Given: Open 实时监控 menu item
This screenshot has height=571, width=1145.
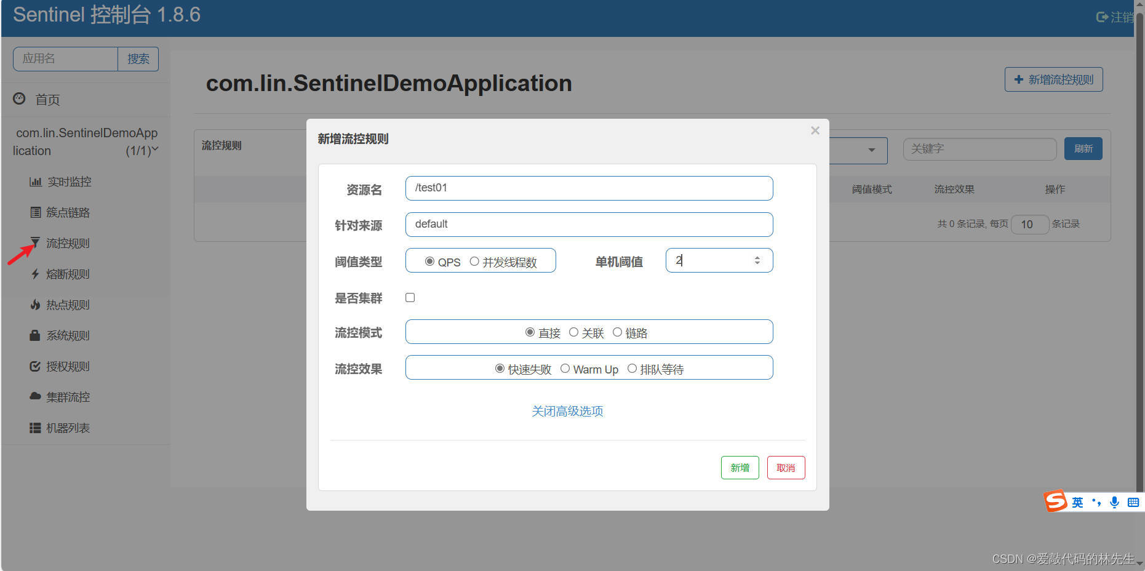Looking at the screenshot, I should click(x=69, y=182).
